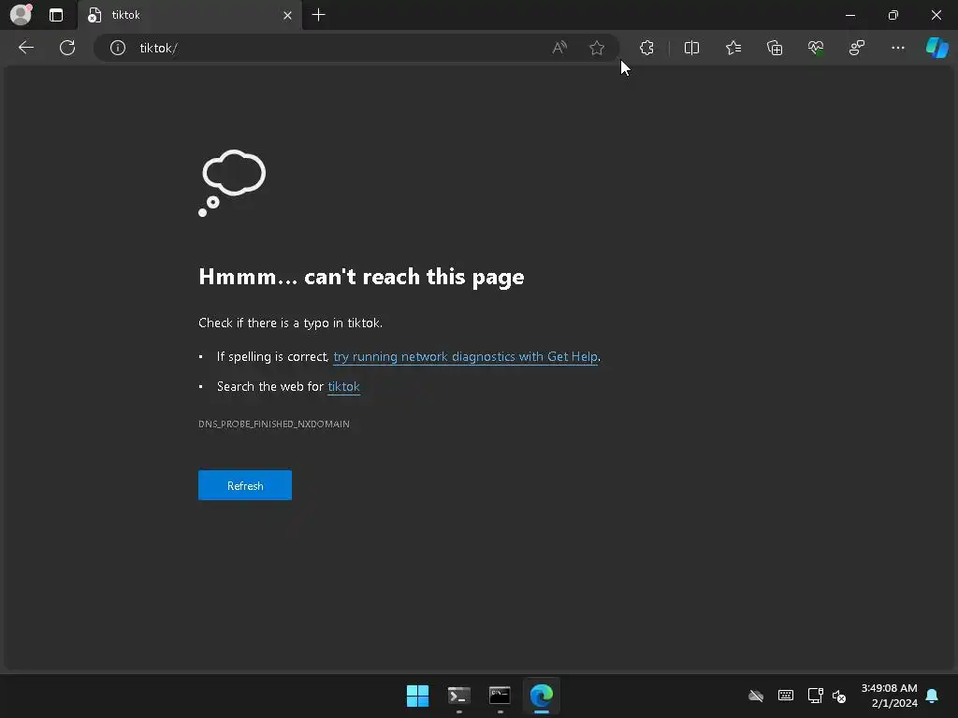The image size is (958, 718).
Task: Open the Edge profile avatar
Action: click(x=21, y=15)
